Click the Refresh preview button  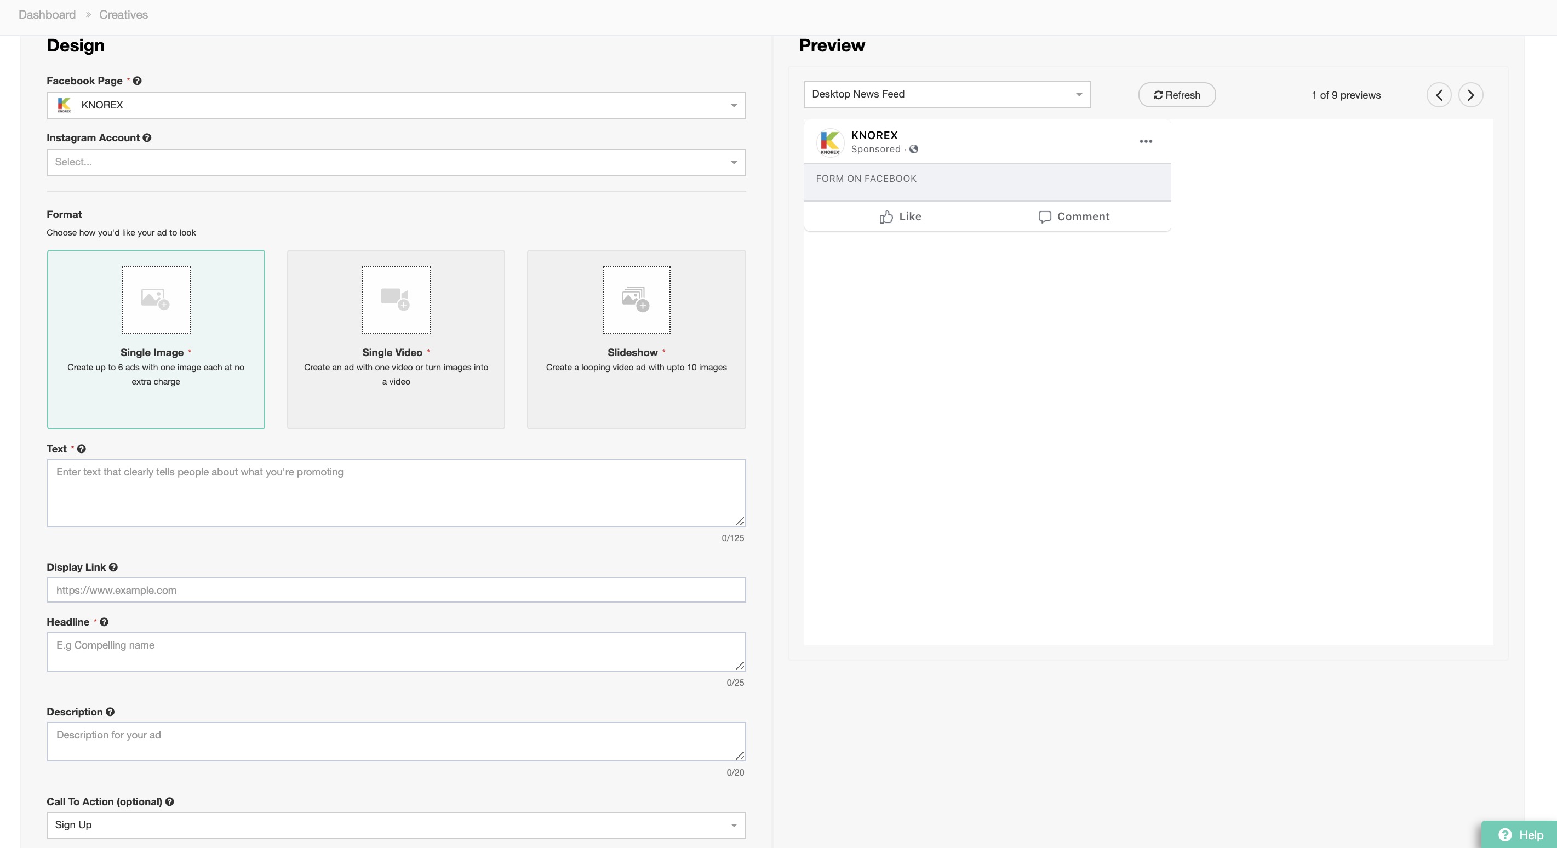(x=1176, y=95)
